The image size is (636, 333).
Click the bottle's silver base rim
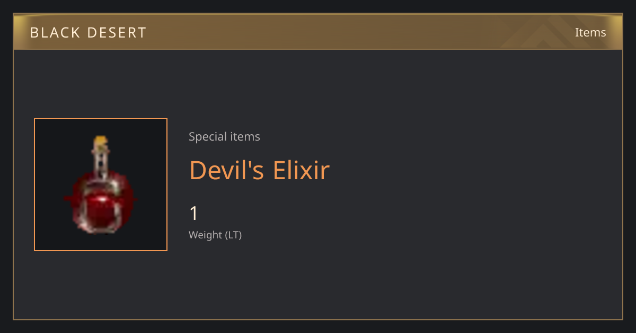pyautogui.click(x=100, y=229)
